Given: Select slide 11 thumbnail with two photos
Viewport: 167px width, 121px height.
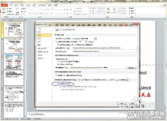Looking at the screenshot, I should (x=14, y=62).
